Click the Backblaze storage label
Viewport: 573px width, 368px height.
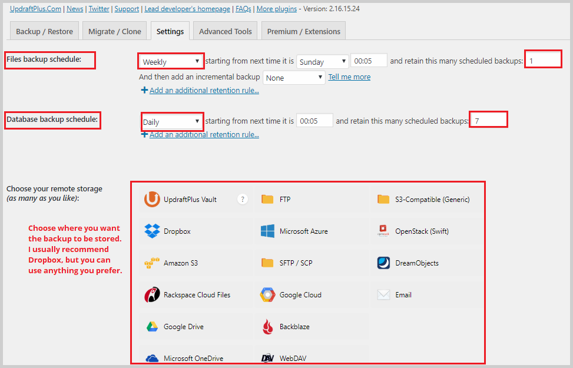[x=294, y=327]
